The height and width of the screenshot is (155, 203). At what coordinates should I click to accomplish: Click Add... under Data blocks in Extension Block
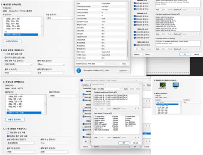pos(96,137)
